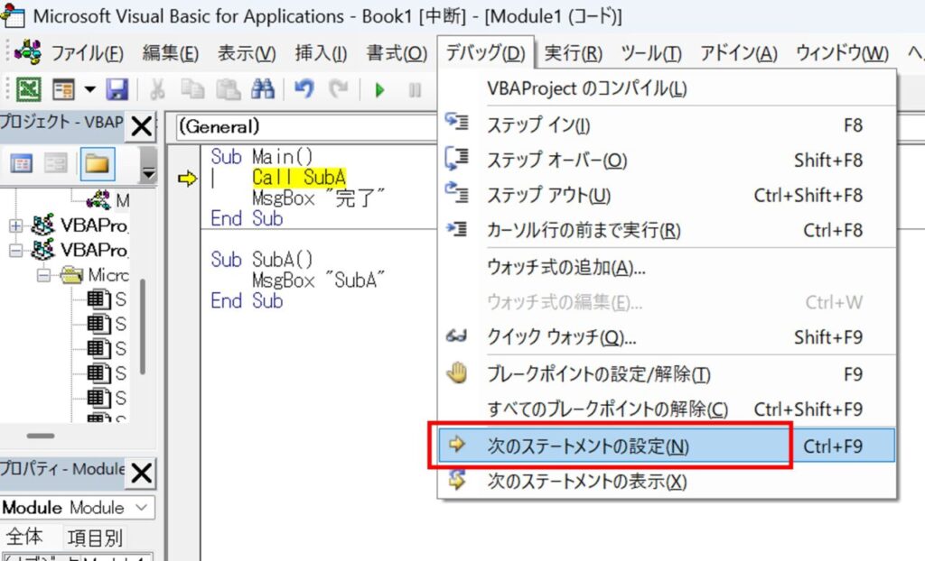Viewport: 925px width, 561px height.
Task: Click the green Run Sub play button
Action: [x=379, y=90]
